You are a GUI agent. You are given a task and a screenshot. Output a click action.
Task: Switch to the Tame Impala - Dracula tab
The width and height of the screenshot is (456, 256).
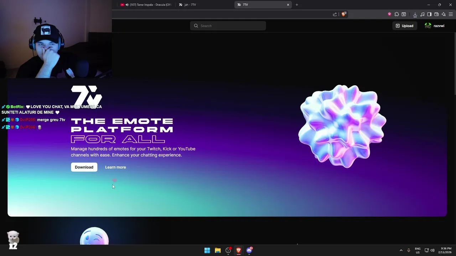(x=146, y=5)
